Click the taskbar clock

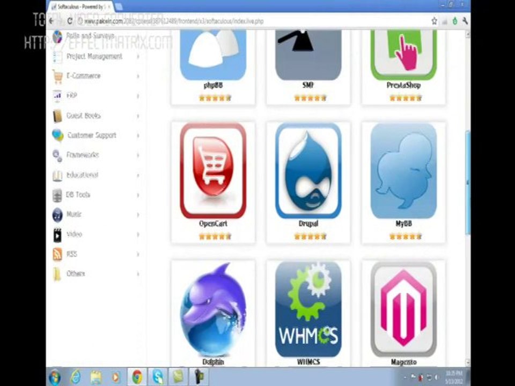454,377
